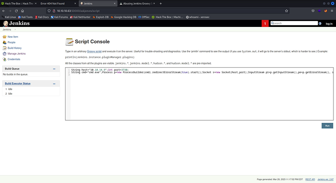336x183 pixels.
Task: Open the Jenkins breadcrumb dropdown arrow
Action: pyautogui.click(x=15, y=29)
